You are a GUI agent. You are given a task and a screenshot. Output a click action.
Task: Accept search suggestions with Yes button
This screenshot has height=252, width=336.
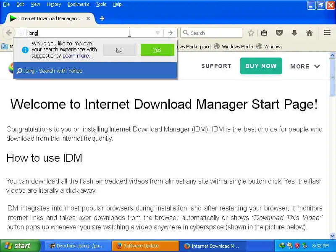pos(157,50)
